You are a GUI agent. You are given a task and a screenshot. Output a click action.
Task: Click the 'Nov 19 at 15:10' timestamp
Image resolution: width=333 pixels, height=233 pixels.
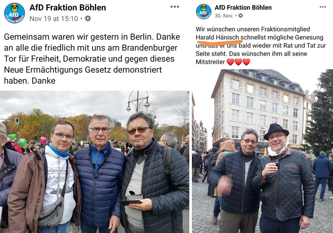click(54, 19)
